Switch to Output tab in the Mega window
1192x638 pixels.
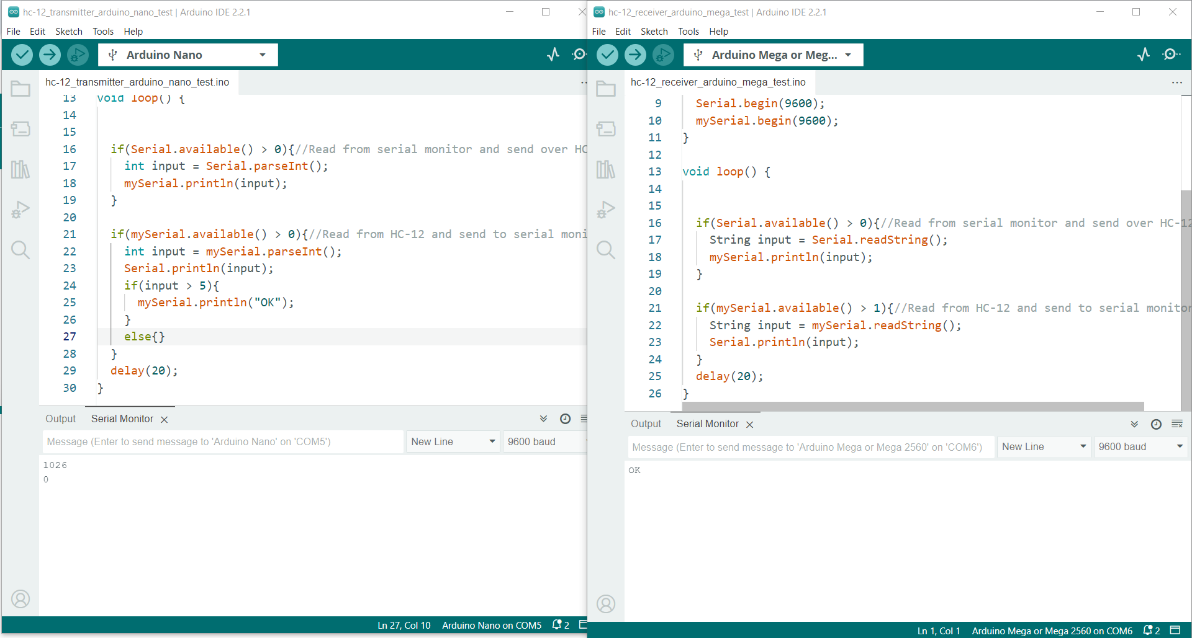tap(646, 424)
